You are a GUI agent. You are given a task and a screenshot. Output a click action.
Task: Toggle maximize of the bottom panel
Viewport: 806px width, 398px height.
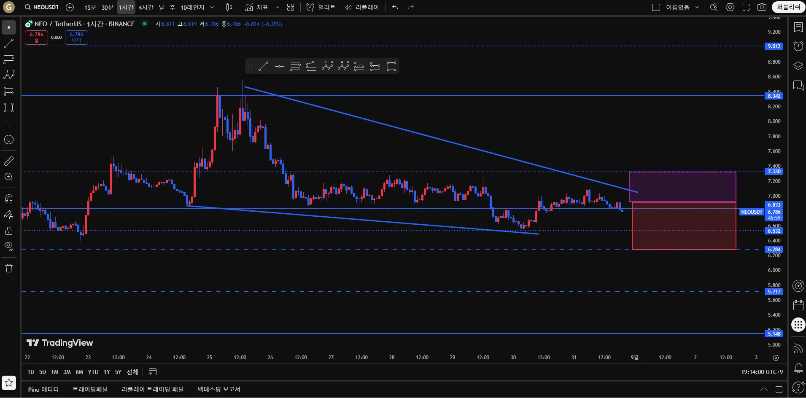[779, 389]
